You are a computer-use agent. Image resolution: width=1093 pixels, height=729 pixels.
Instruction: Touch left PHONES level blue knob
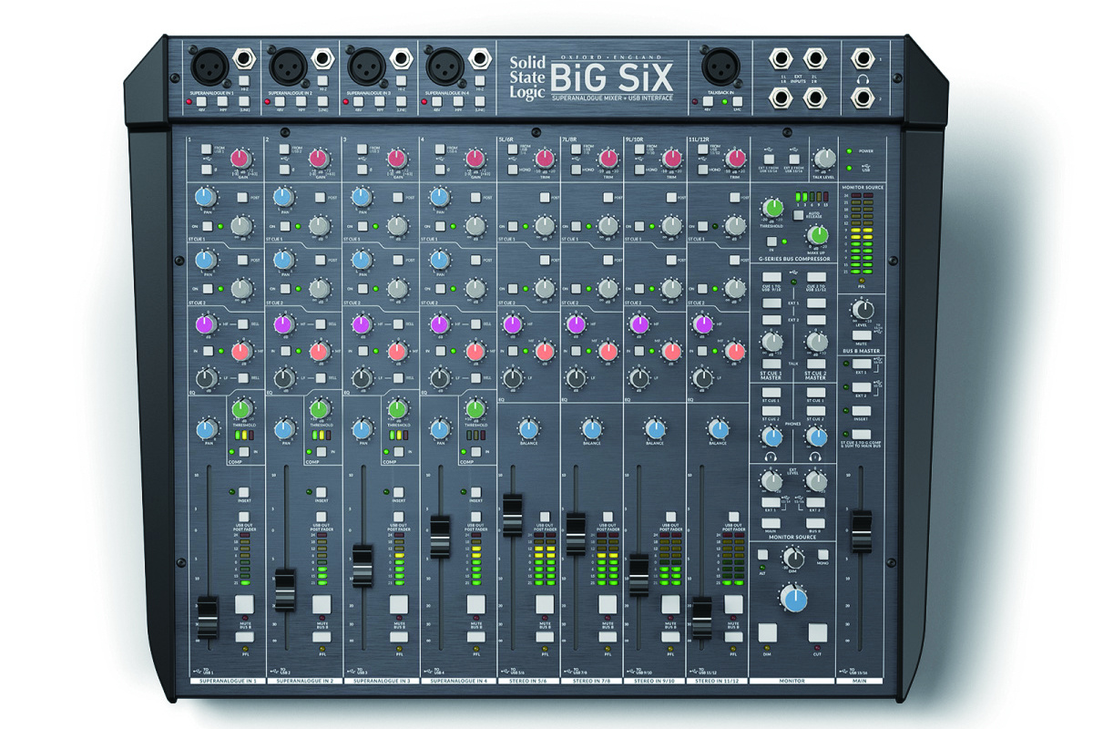coord(771,438)
